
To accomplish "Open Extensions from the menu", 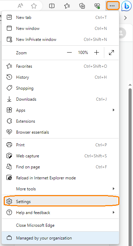I will [x=61, y=121].
